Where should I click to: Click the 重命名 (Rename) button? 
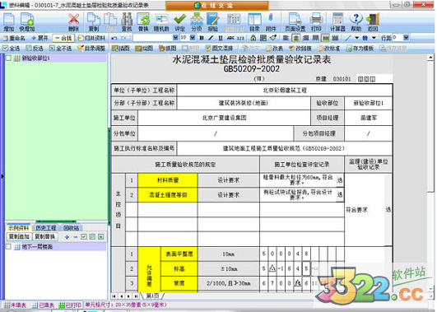14,38
